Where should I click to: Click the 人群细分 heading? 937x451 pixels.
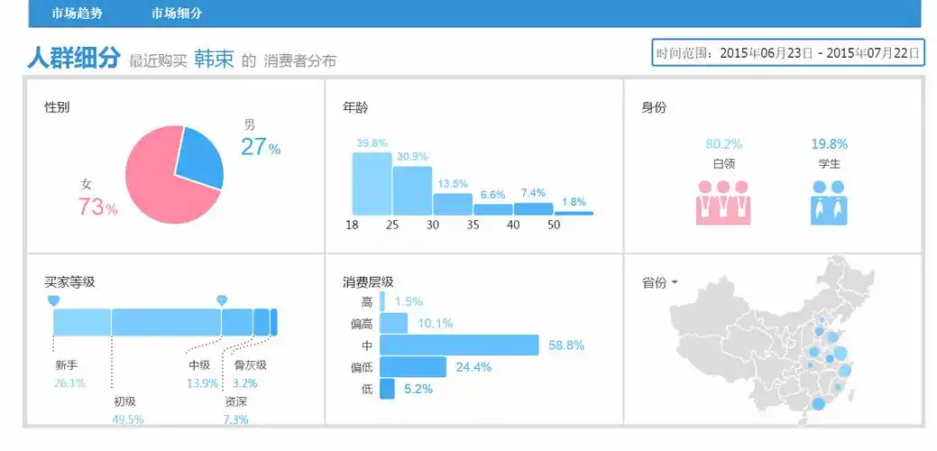pos(74,58)
